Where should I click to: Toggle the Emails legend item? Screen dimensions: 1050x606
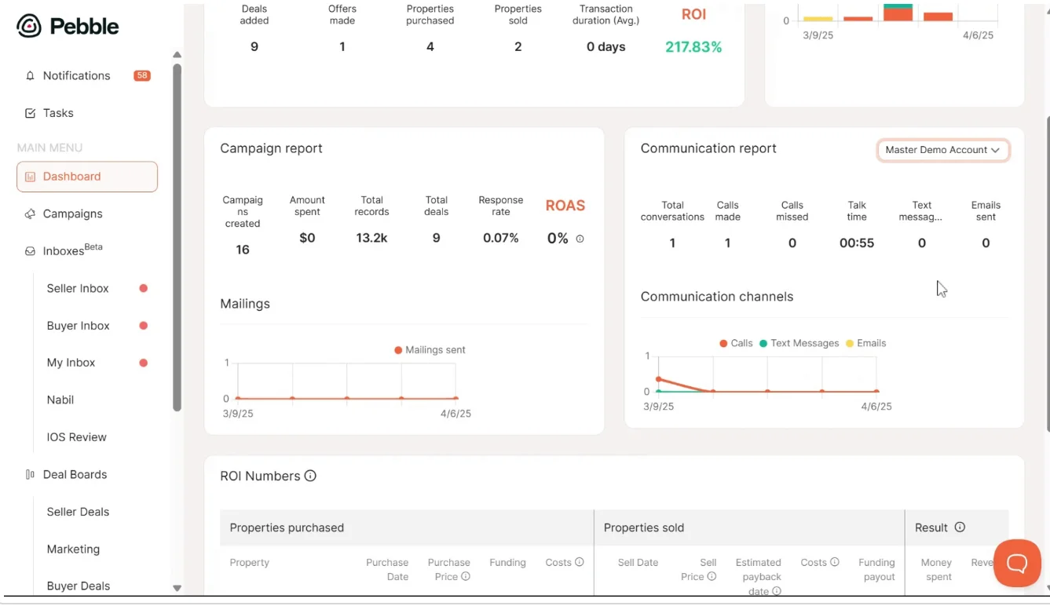865,343
